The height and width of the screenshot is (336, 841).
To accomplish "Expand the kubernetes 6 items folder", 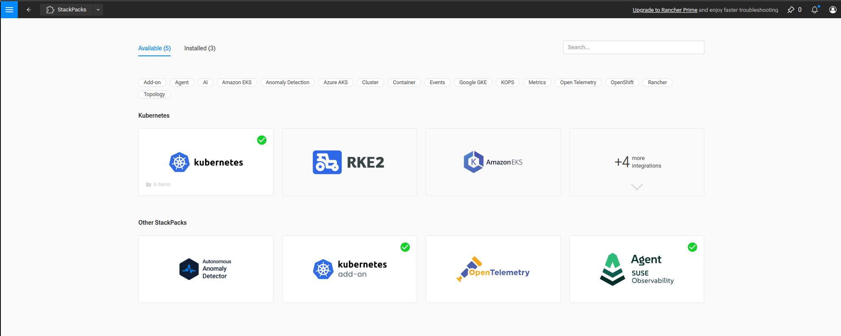I will tap(158, 185).
